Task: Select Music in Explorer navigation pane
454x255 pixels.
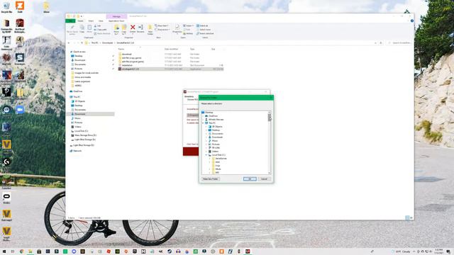Action: [x=77, y=118]
